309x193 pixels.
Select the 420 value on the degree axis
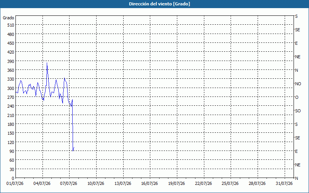[x=11, y=52]
